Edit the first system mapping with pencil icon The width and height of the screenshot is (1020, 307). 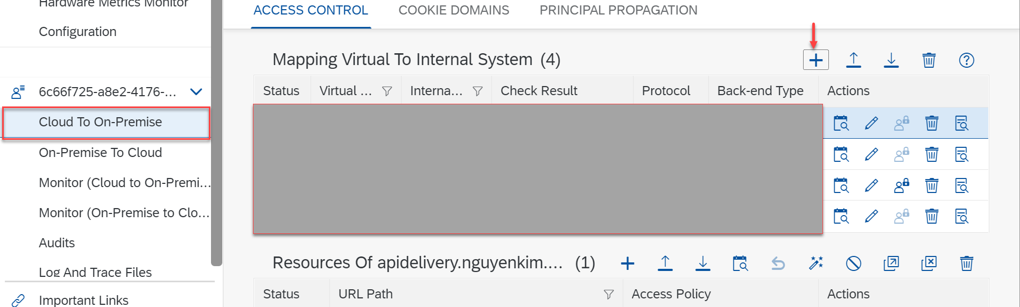(x=871, y=123)
